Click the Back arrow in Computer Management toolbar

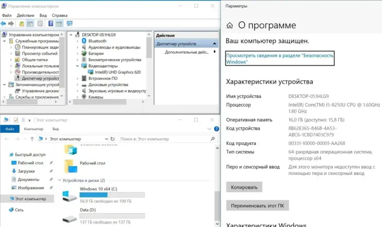point(4,24)
